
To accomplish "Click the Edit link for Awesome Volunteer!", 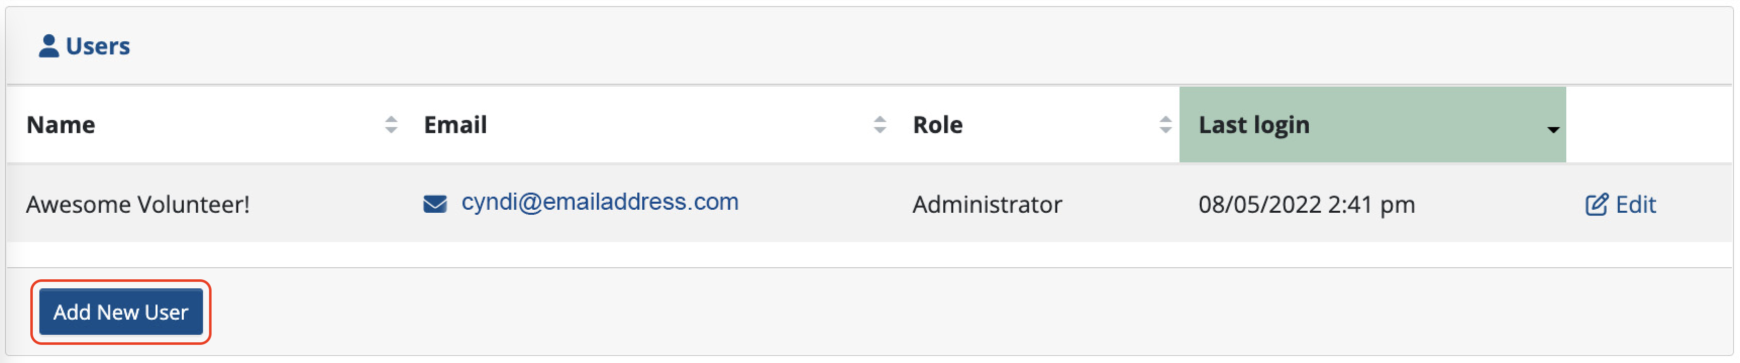I will (x=1635, y=204).
